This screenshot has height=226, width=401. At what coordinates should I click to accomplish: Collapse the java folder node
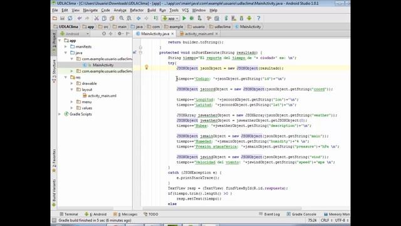[x=66, y=53]
